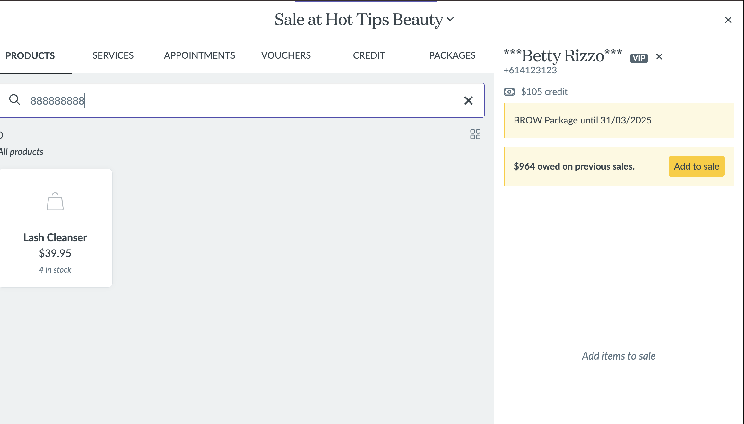Click the All products heading
This screenshot has width=744, height=424.
click(22, 152)
